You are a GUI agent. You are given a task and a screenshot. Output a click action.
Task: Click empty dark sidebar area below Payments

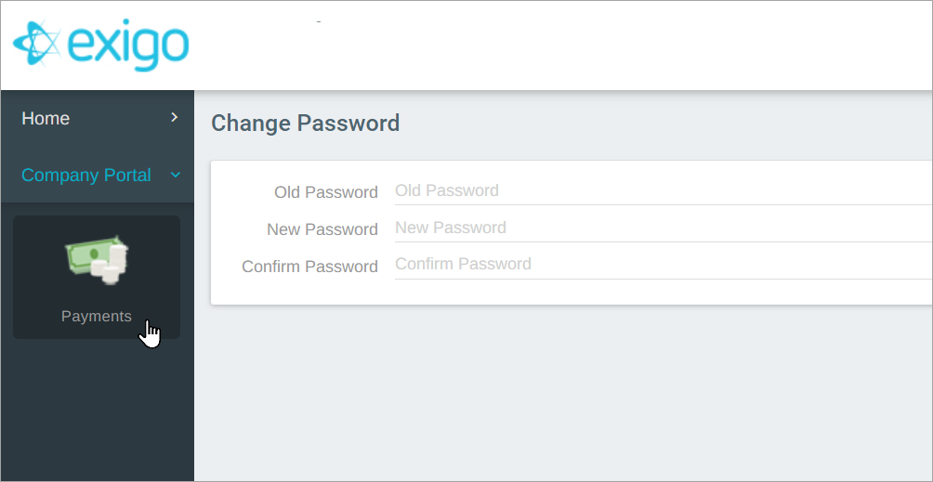tap(97, 410)
